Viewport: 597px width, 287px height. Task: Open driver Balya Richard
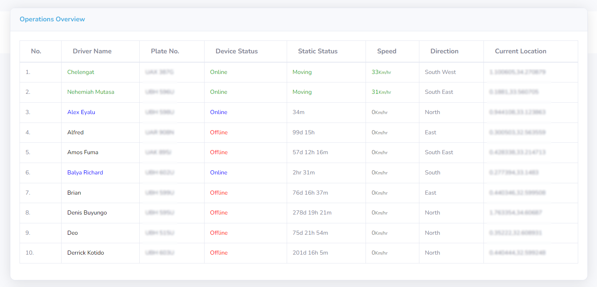click(85, 173)
